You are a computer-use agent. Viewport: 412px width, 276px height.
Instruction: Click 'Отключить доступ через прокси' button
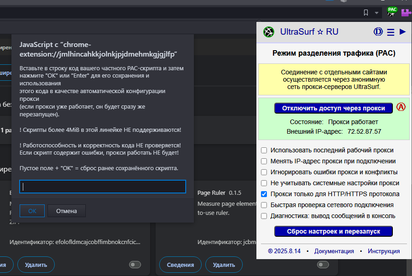pos(334,108)
